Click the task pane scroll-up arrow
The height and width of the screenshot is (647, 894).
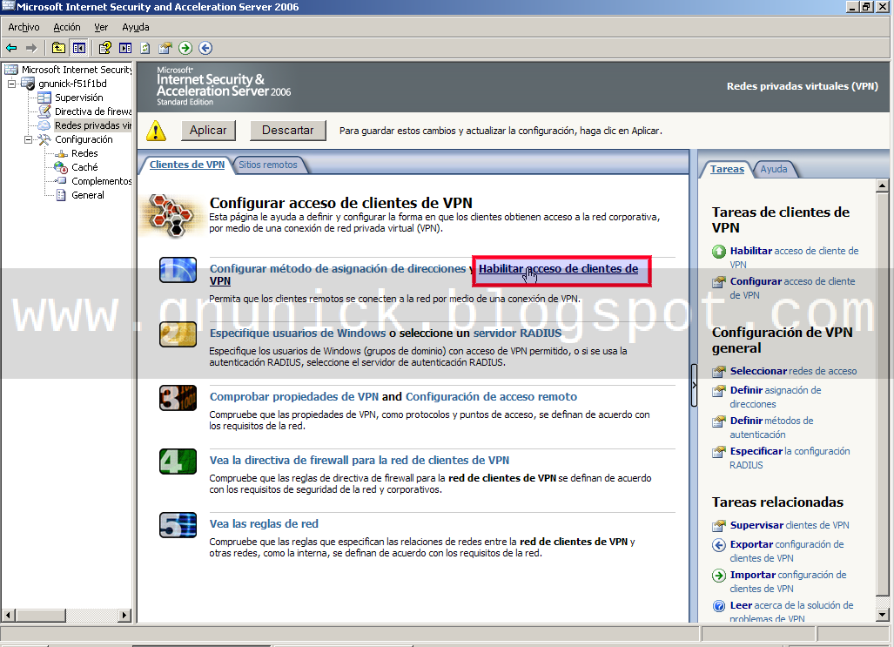tap(882, 185)
